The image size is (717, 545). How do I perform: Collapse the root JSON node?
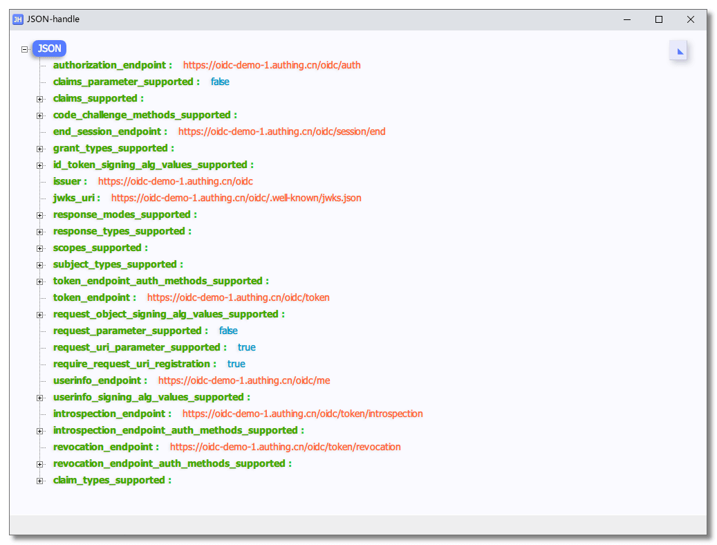[25, 49]
